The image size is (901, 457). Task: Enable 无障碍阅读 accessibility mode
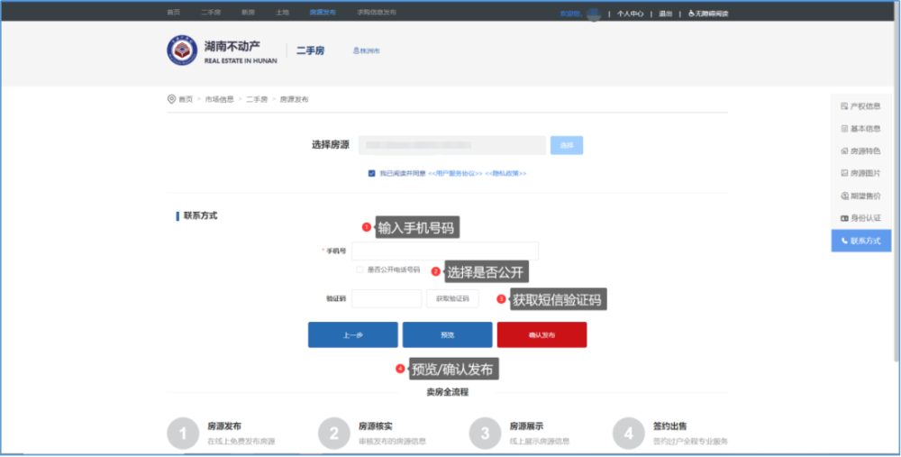(x=708, y=14)
